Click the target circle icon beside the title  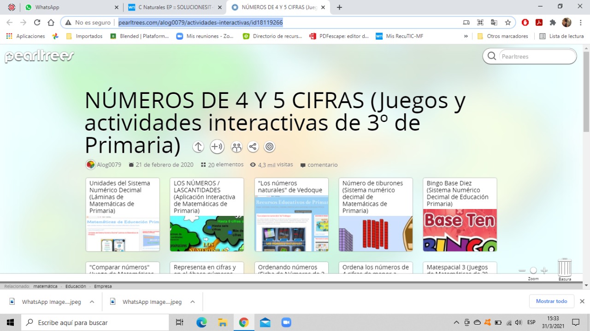(x=270, y=147)
